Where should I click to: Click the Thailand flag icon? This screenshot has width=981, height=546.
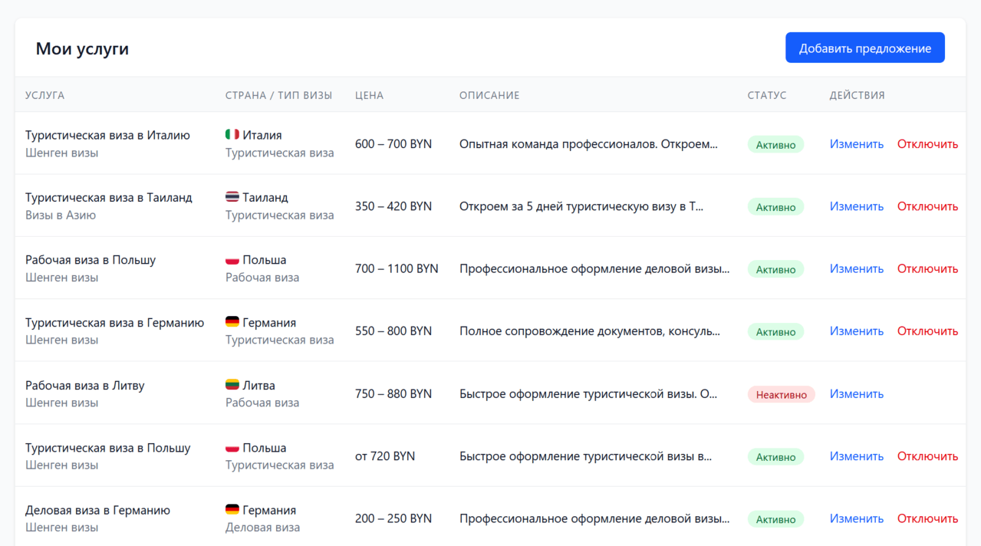pyautogui.click(x=232, y=197)
